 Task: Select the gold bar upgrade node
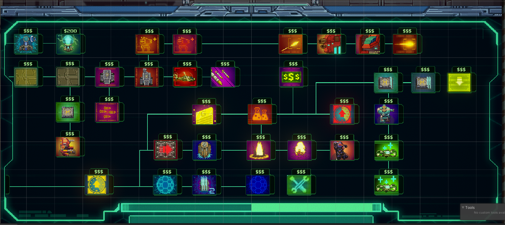(x=204, y=114)
